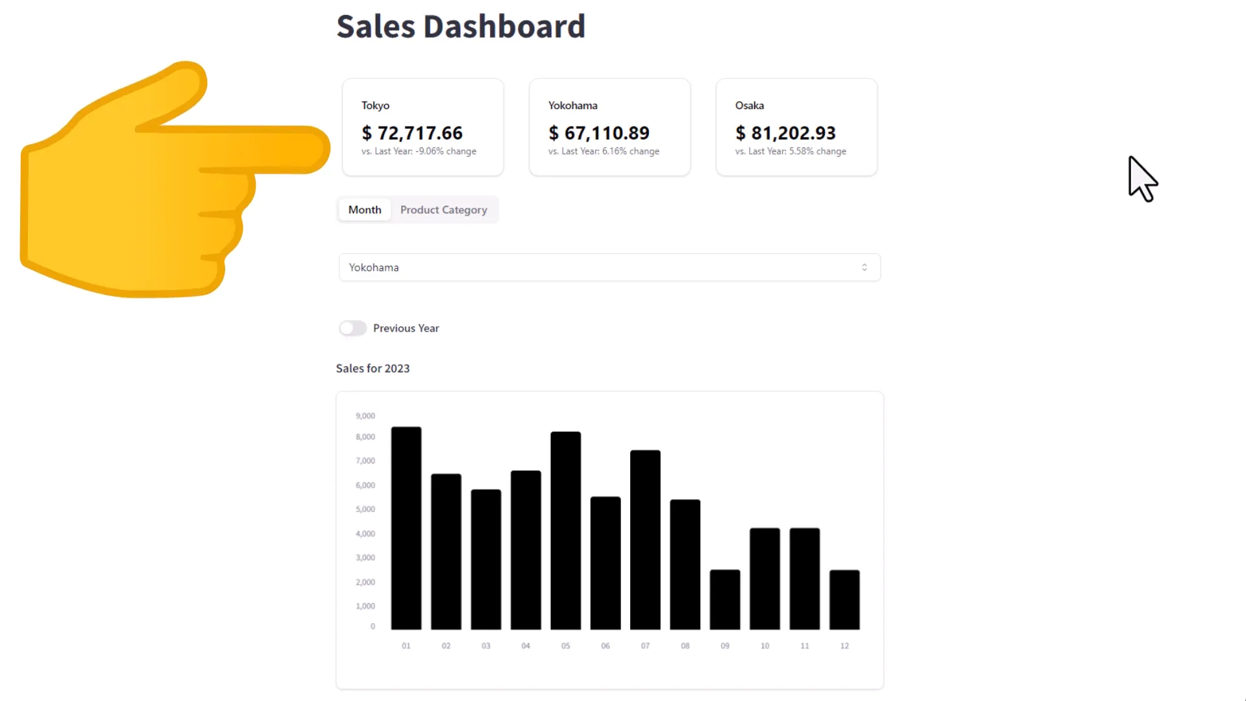The height and width of the screenshot is (701, 1246).
Task: Click the Sales for 2023 heading
Action: [373, 368]
